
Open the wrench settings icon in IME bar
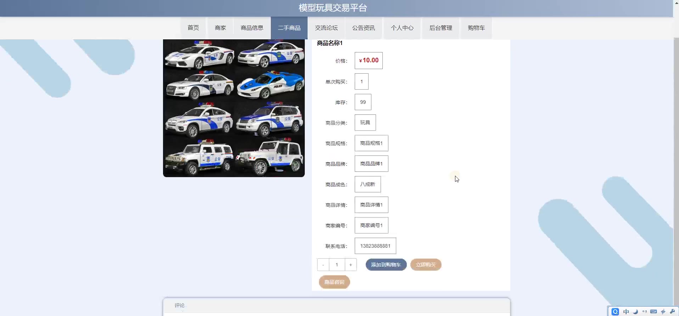[672, 311]
